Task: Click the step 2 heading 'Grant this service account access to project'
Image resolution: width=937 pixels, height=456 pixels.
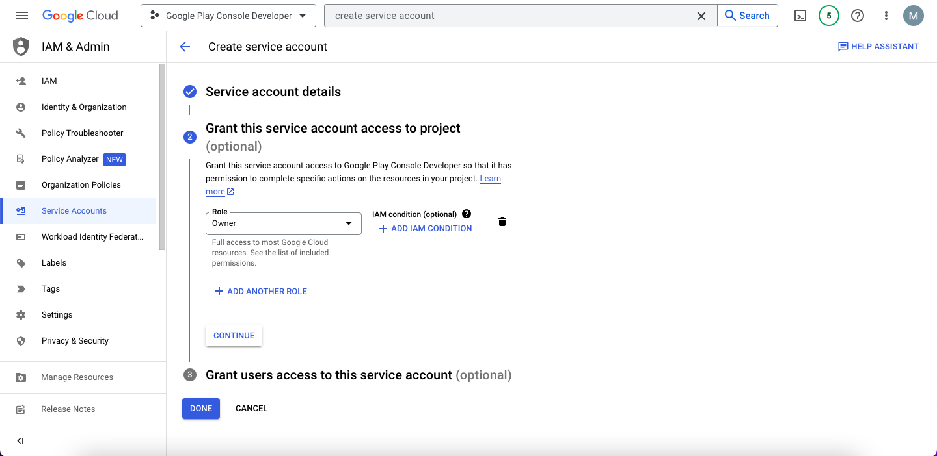Action: 333,128
